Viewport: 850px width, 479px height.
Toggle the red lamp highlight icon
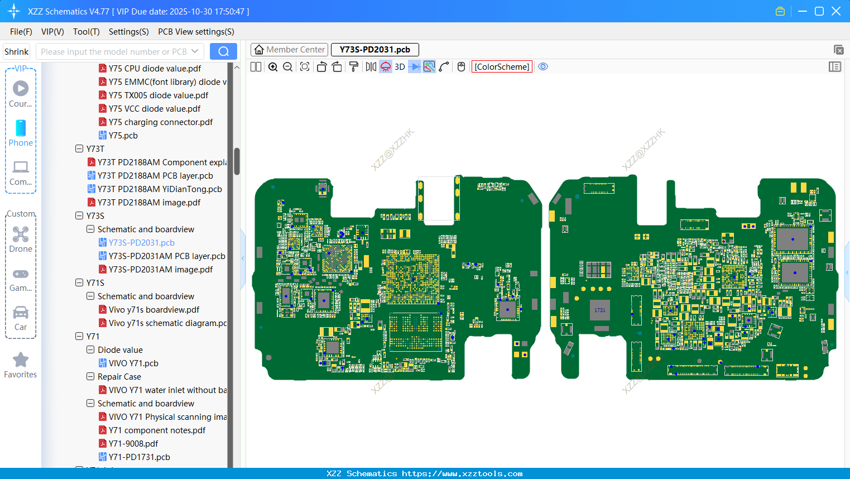click(386, 67)
